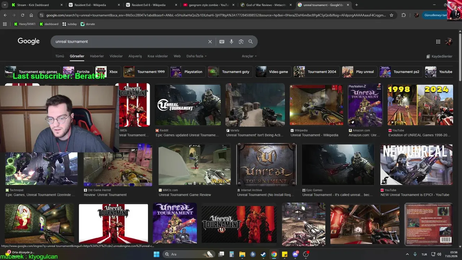Click the magnifier search button in the search box

(x=250, y=42)
